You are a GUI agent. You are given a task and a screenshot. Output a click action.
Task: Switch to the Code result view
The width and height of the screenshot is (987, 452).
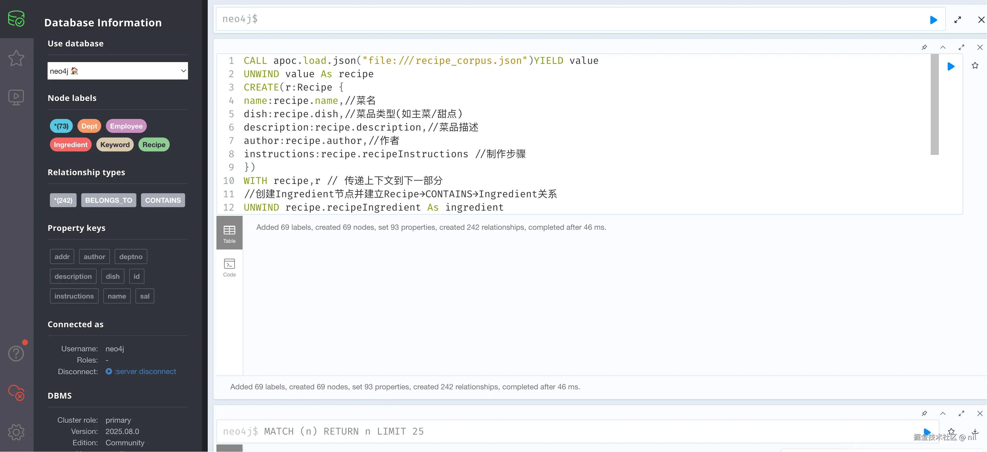point(229,267)
